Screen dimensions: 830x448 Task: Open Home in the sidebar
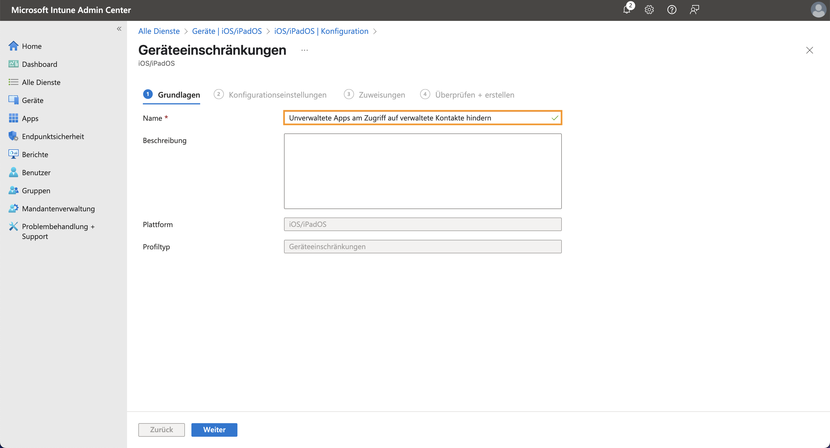tap(32, 46)
